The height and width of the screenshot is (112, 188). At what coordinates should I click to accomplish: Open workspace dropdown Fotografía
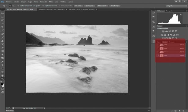pyautogui.click(x=176, y=6)
